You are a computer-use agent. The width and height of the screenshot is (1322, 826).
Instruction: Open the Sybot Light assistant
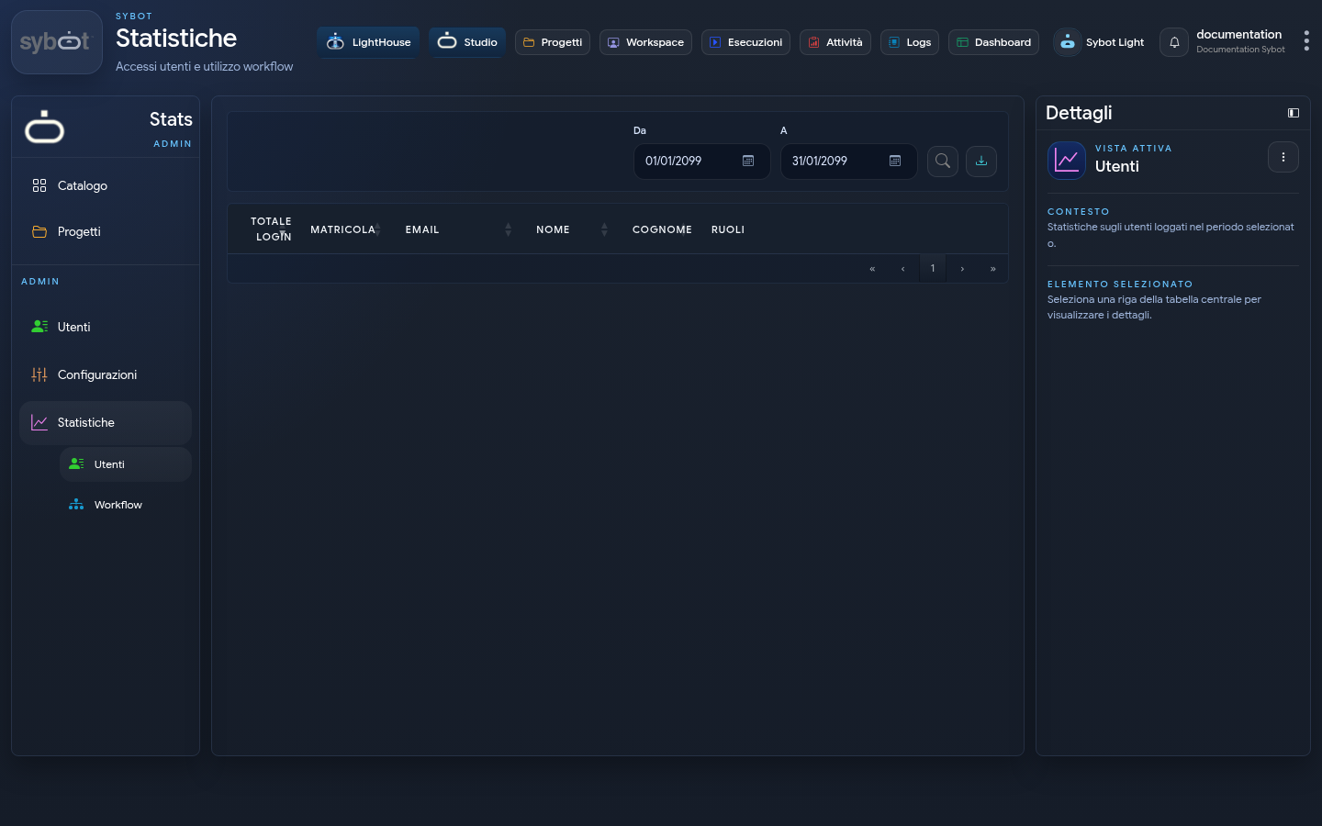pyautogui.click(x=1100, y=42)
